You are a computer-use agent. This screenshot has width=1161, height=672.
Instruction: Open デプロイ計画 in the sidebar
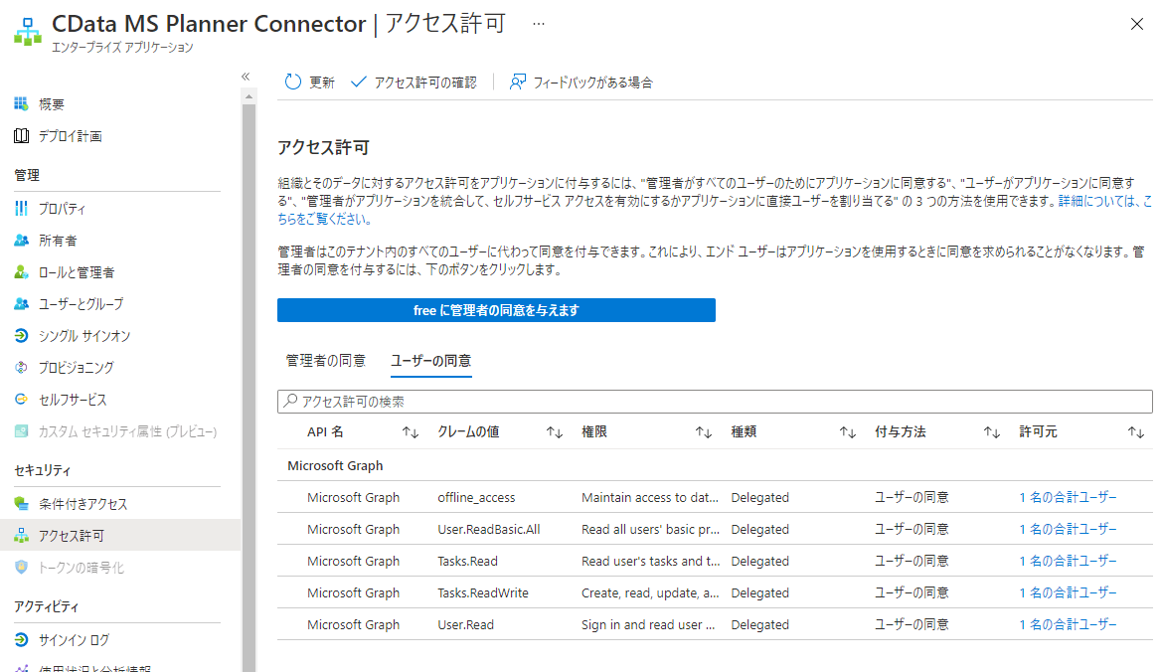click(x=71, y=136)
